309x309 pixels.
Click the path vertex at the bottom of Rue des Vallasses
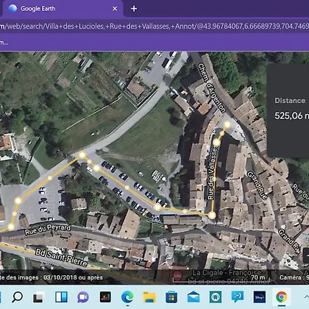tap(212, 216)
